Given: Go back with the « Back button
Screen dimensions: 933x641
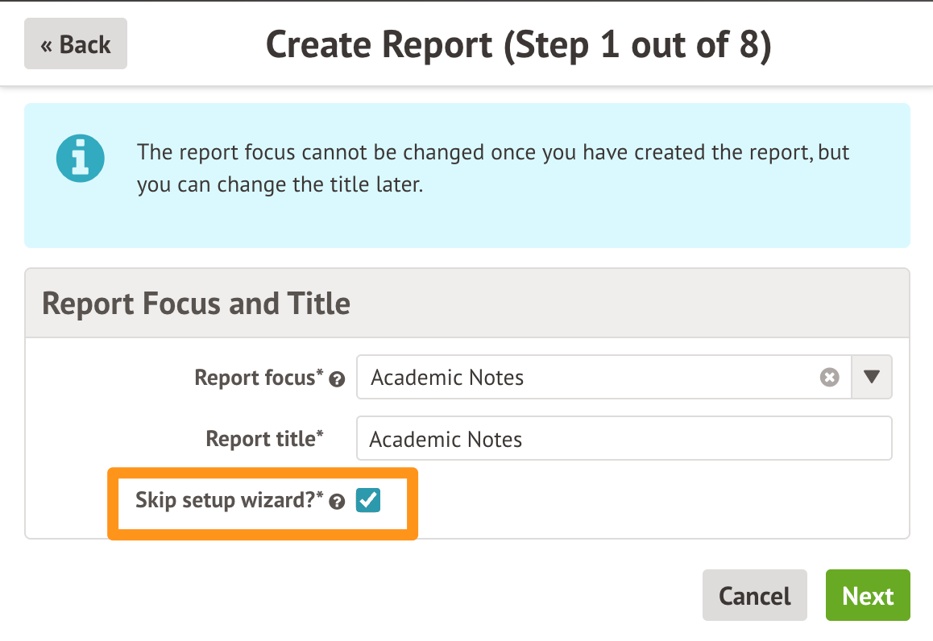Looking at the screenshot, I should [76, 44].
